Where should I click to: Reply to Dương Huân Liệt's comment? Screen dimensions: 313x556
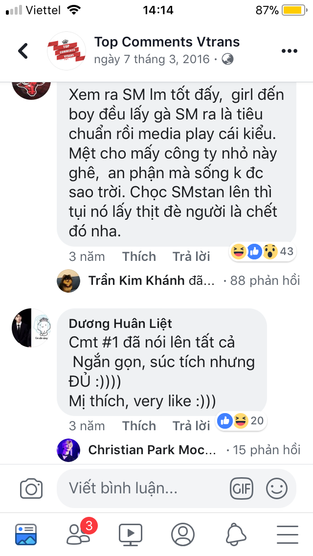191,426
